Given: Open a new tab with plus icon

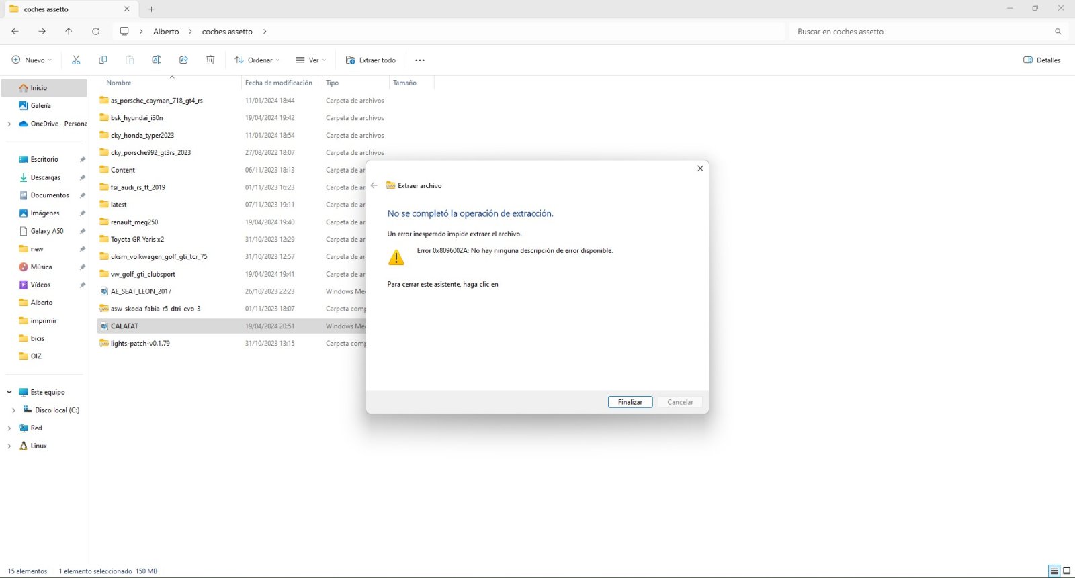Looking at the screenshot, I should (151, 9).
